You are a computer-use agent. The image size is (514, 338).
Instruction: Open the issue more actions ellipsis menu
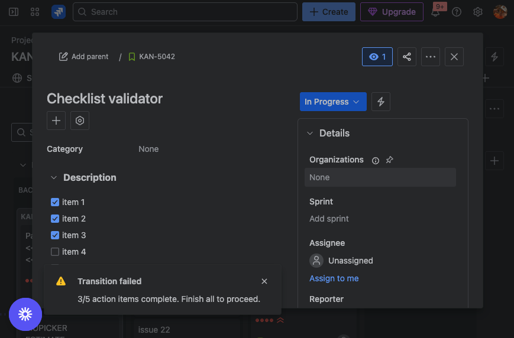tap(431, 57)
